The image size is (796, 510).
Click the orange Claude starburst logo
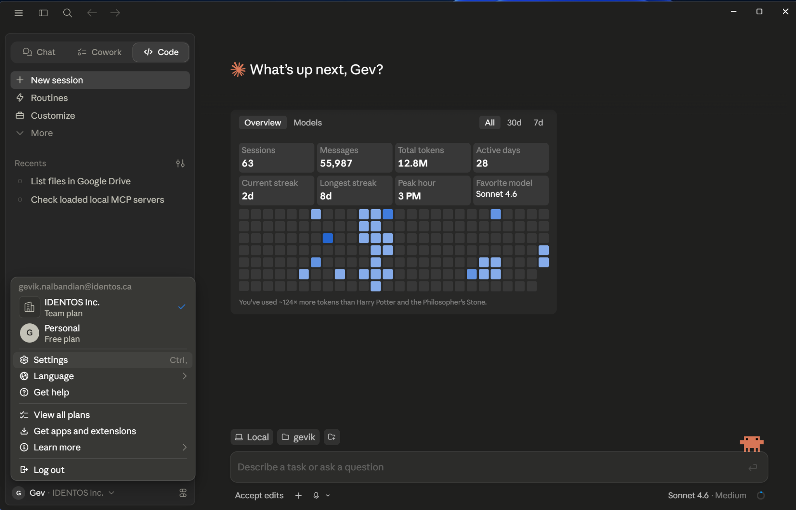pyautogui.click(x=238, y=69)
